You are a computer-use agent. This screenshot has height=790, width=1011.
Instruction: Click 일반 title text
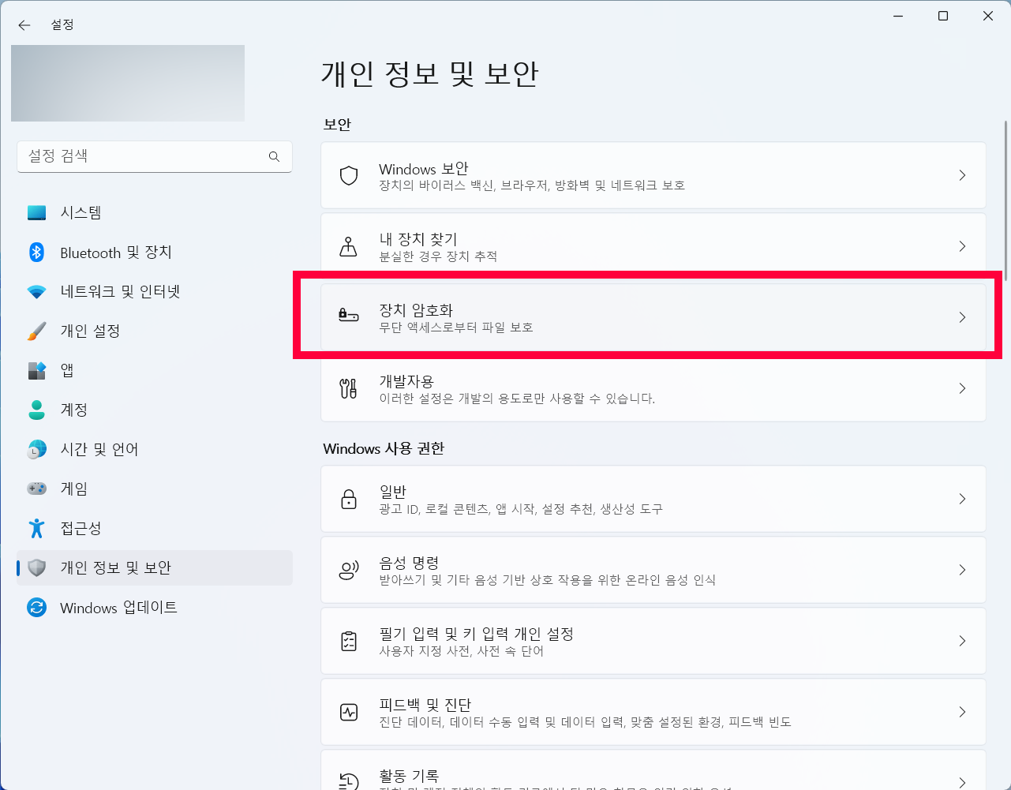393,492
